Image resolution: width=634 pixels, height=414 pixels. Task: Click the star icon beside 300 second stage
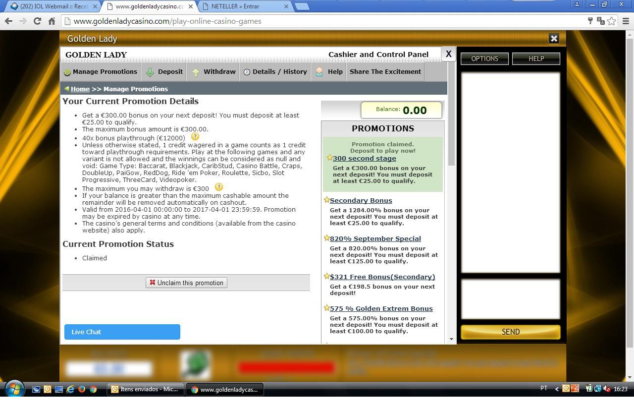tap(329, 158)
